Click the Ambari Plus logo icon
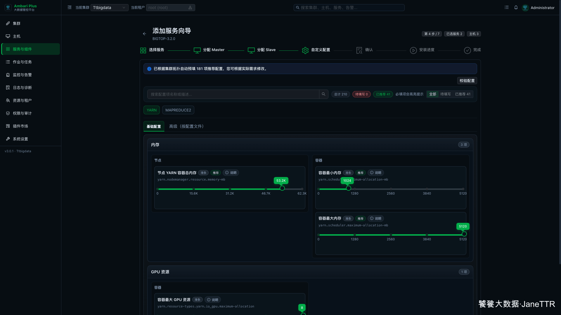The image size is (561, 315). pyautogui.click(x=8, y=8)
